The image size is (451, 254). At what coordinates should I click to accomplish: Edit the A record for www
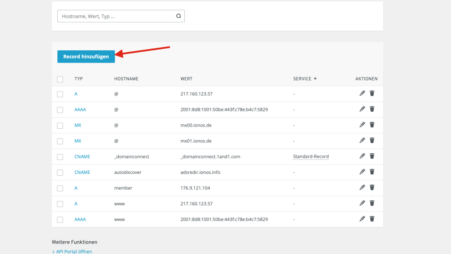tap(362, 203)
